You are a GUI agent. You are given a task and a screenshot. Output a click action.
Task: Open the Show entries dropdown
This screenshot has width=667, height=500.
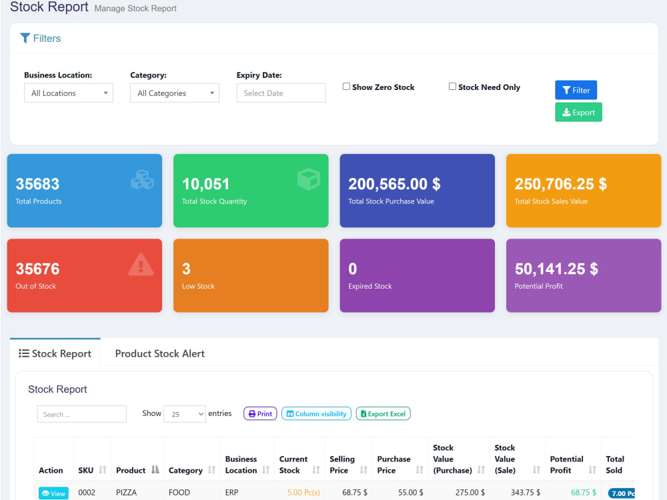[185, 414]
